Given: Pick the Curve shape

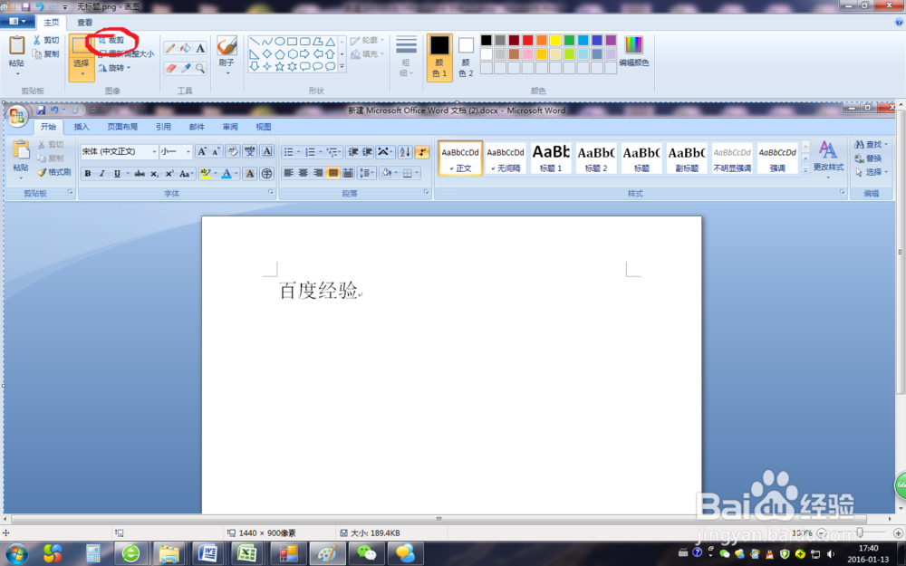Looking at the screenshot, I should point(267,42).
